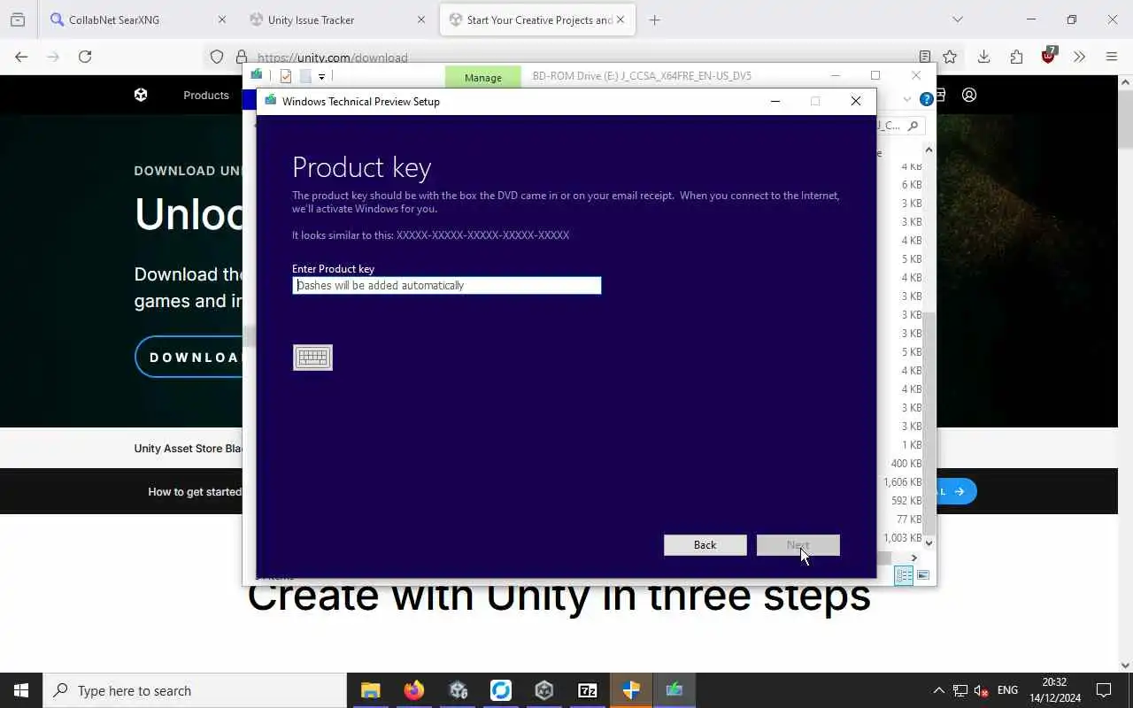Click the Windows Technical Preview Setup title icon
This screenshot has width=1133, height=708.
(x=270, y=101)
